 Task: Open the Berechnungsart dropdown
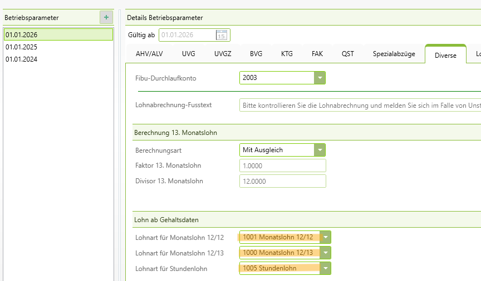(320, 150)
